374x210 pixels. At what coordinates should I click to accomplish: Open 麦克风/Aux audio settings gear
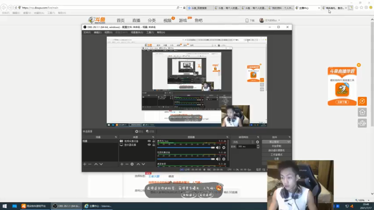click(224, 147)
